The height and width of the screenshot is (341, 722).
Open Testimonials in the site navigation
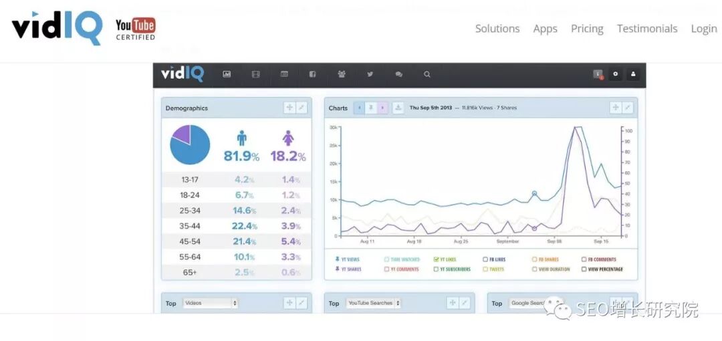pos(647,29)
